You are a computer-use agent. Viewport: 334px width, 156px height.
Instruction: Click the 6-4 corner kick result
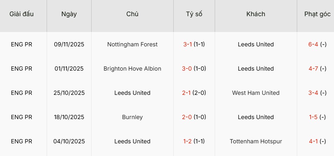(x=313, y=44)
